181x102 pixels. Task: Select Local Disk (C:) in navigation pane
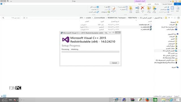click(170, 51)
